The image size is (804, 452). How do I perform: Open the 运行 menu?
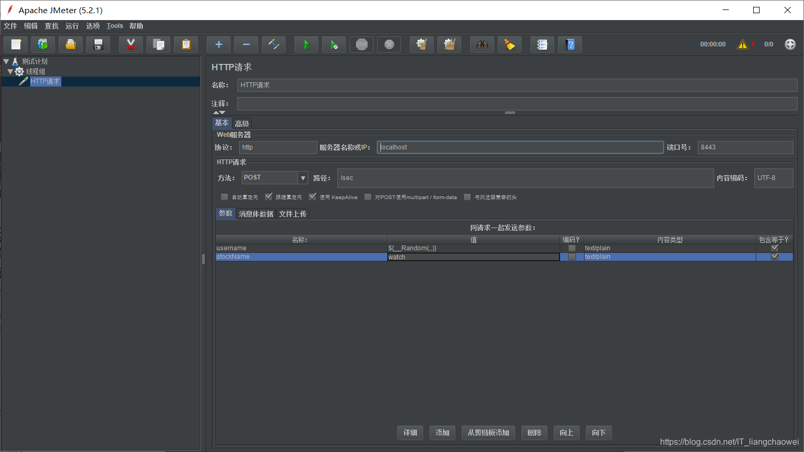coord(72,26)
